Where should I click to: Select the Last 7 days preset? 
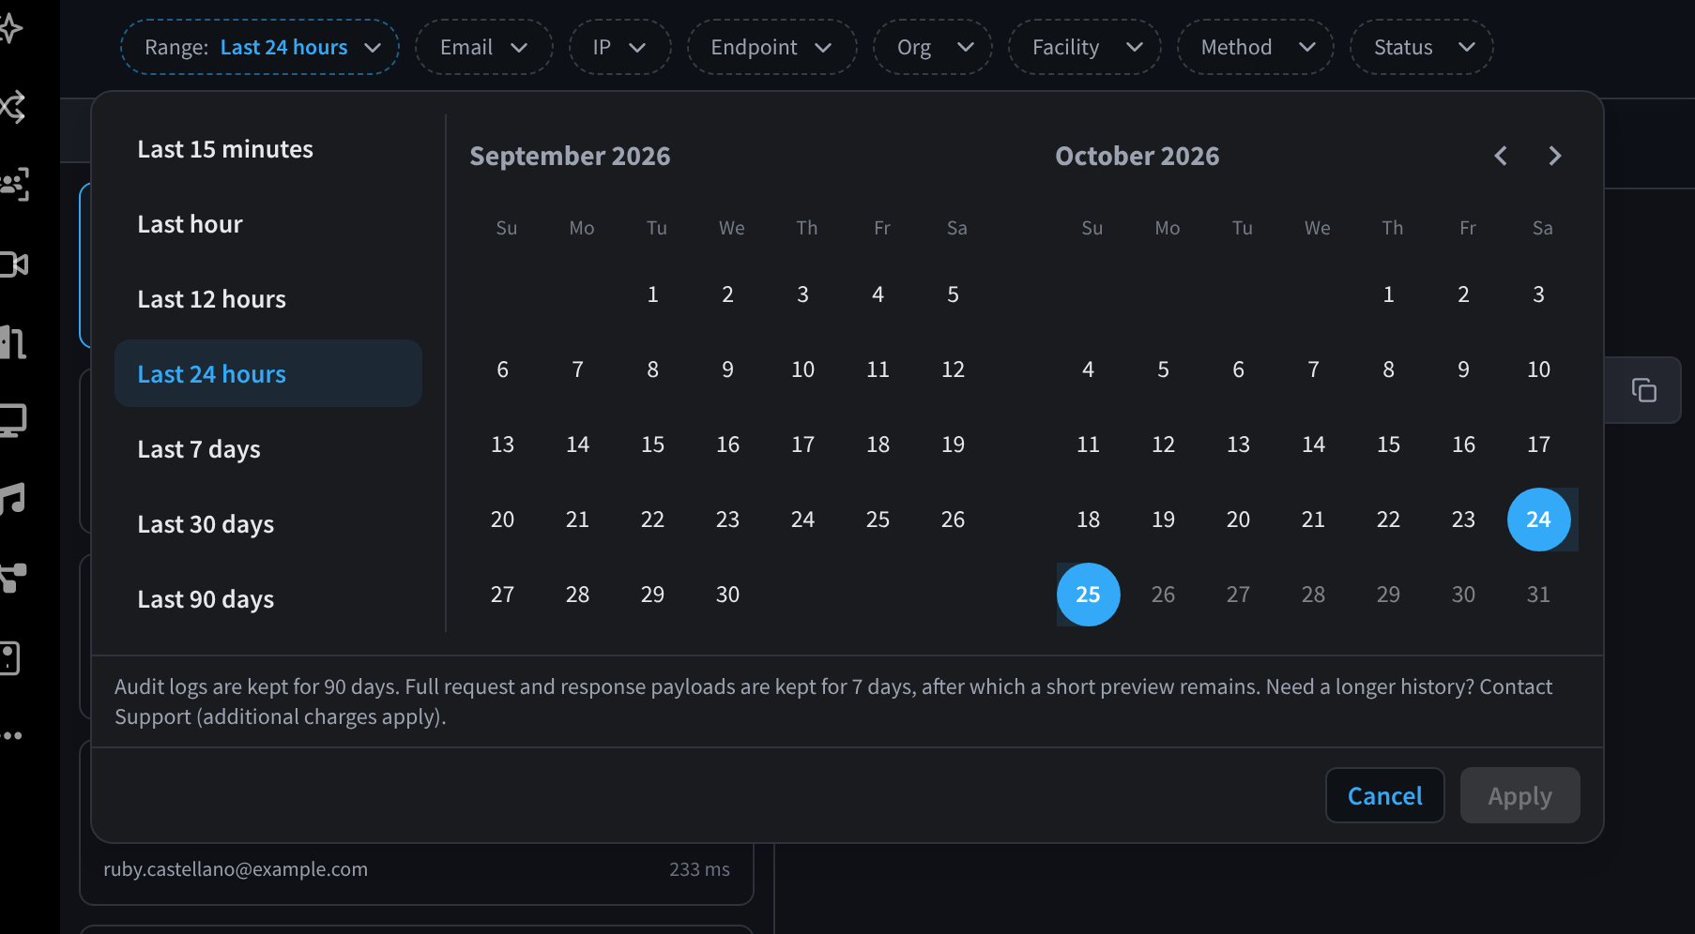pyautogui.click(x=267, y=449)
